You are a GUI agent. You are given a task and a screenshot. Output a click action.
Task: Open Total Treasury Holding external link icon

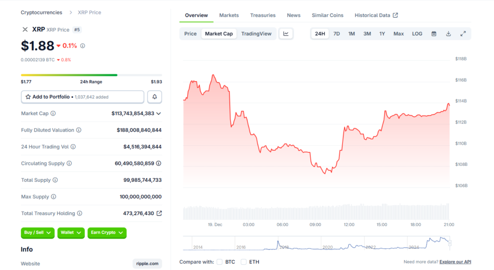pyautogui.click(x=159, y=213)
